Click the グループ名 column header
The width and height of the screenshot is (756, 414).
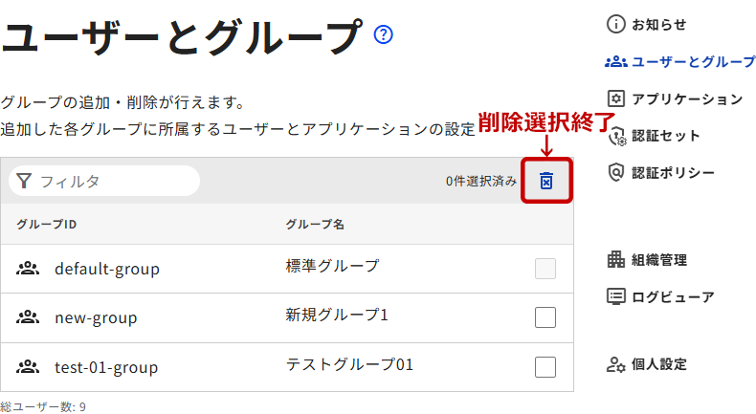click(315, 225)
